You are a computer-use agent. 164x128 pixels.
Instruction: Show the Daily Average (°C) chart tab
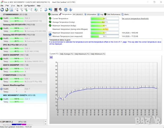pyautogui.click(x=66, y=54)
